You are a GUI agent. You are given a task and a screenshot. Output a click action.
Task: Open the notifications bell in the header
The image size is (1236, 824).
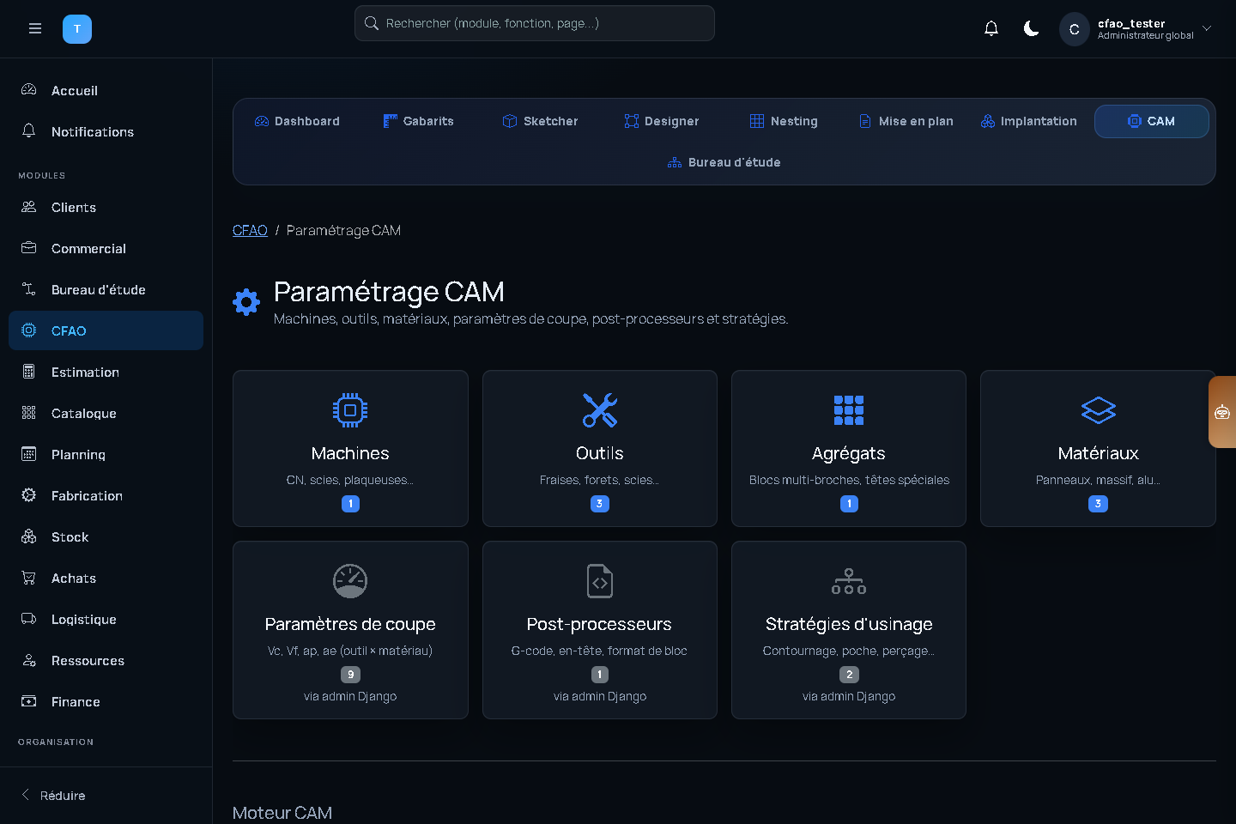991,28
